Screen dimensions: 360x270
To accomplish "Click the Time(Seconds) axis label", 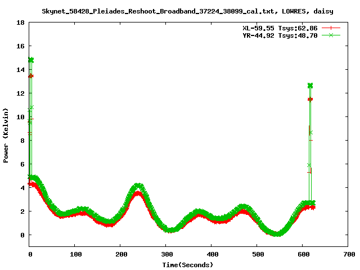I will click(x=187, y=265).
